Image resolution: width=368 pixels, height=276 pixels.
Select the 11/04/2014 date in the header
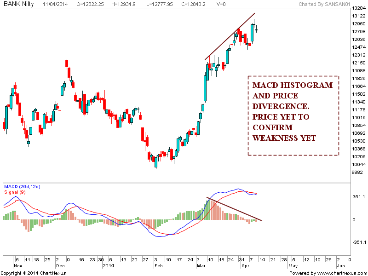tap(55, 4)
